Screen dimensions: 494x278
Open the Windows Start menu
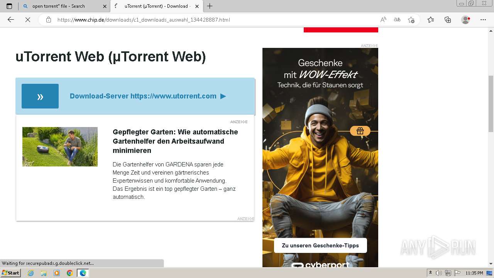coord(10,273)
